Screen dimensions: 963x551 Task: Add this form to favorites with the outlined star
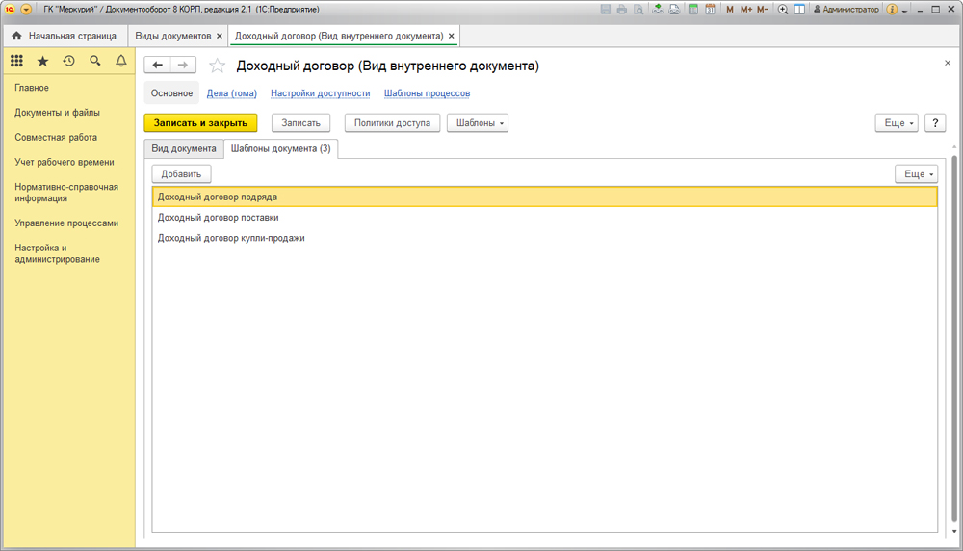pos(218,66)
